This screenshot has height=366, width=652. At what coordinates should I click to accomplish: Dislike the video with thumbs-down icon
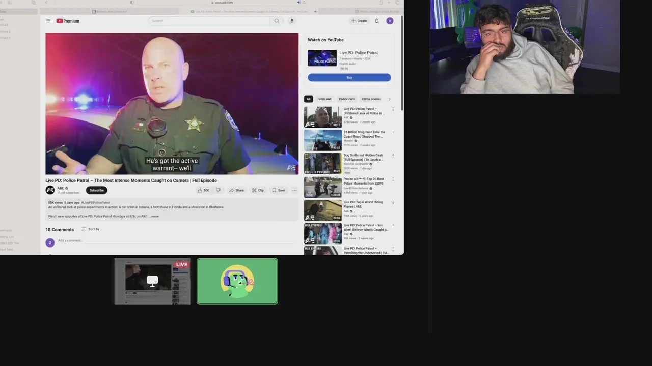coord(218,190)
